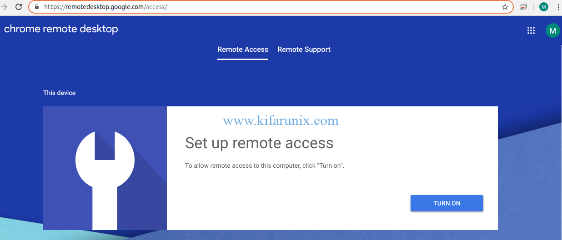562x240 pixels.
Task: Click the chrome remote desktop title
Action: point(61,29)
